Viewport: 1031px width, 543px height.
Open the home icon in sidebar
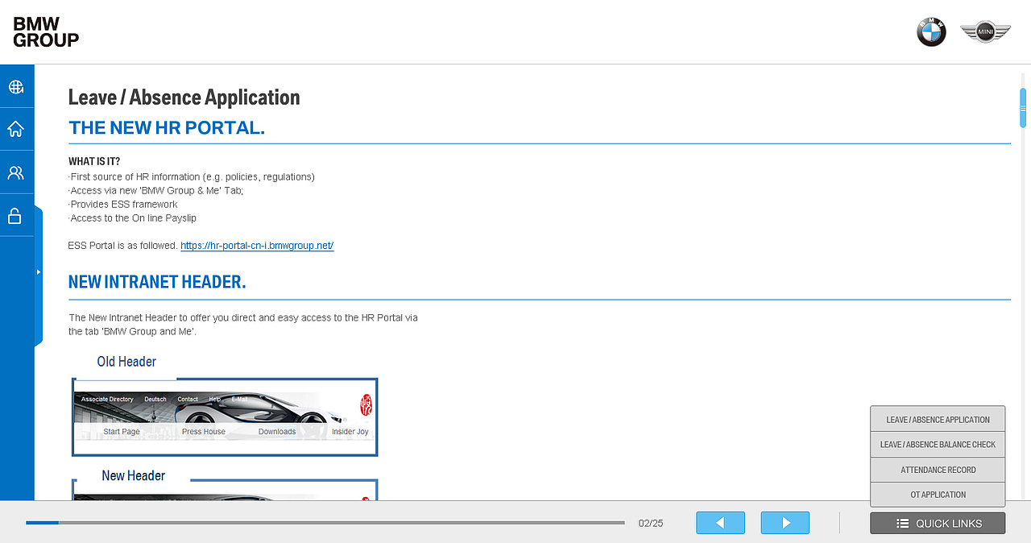coord(16,129)
